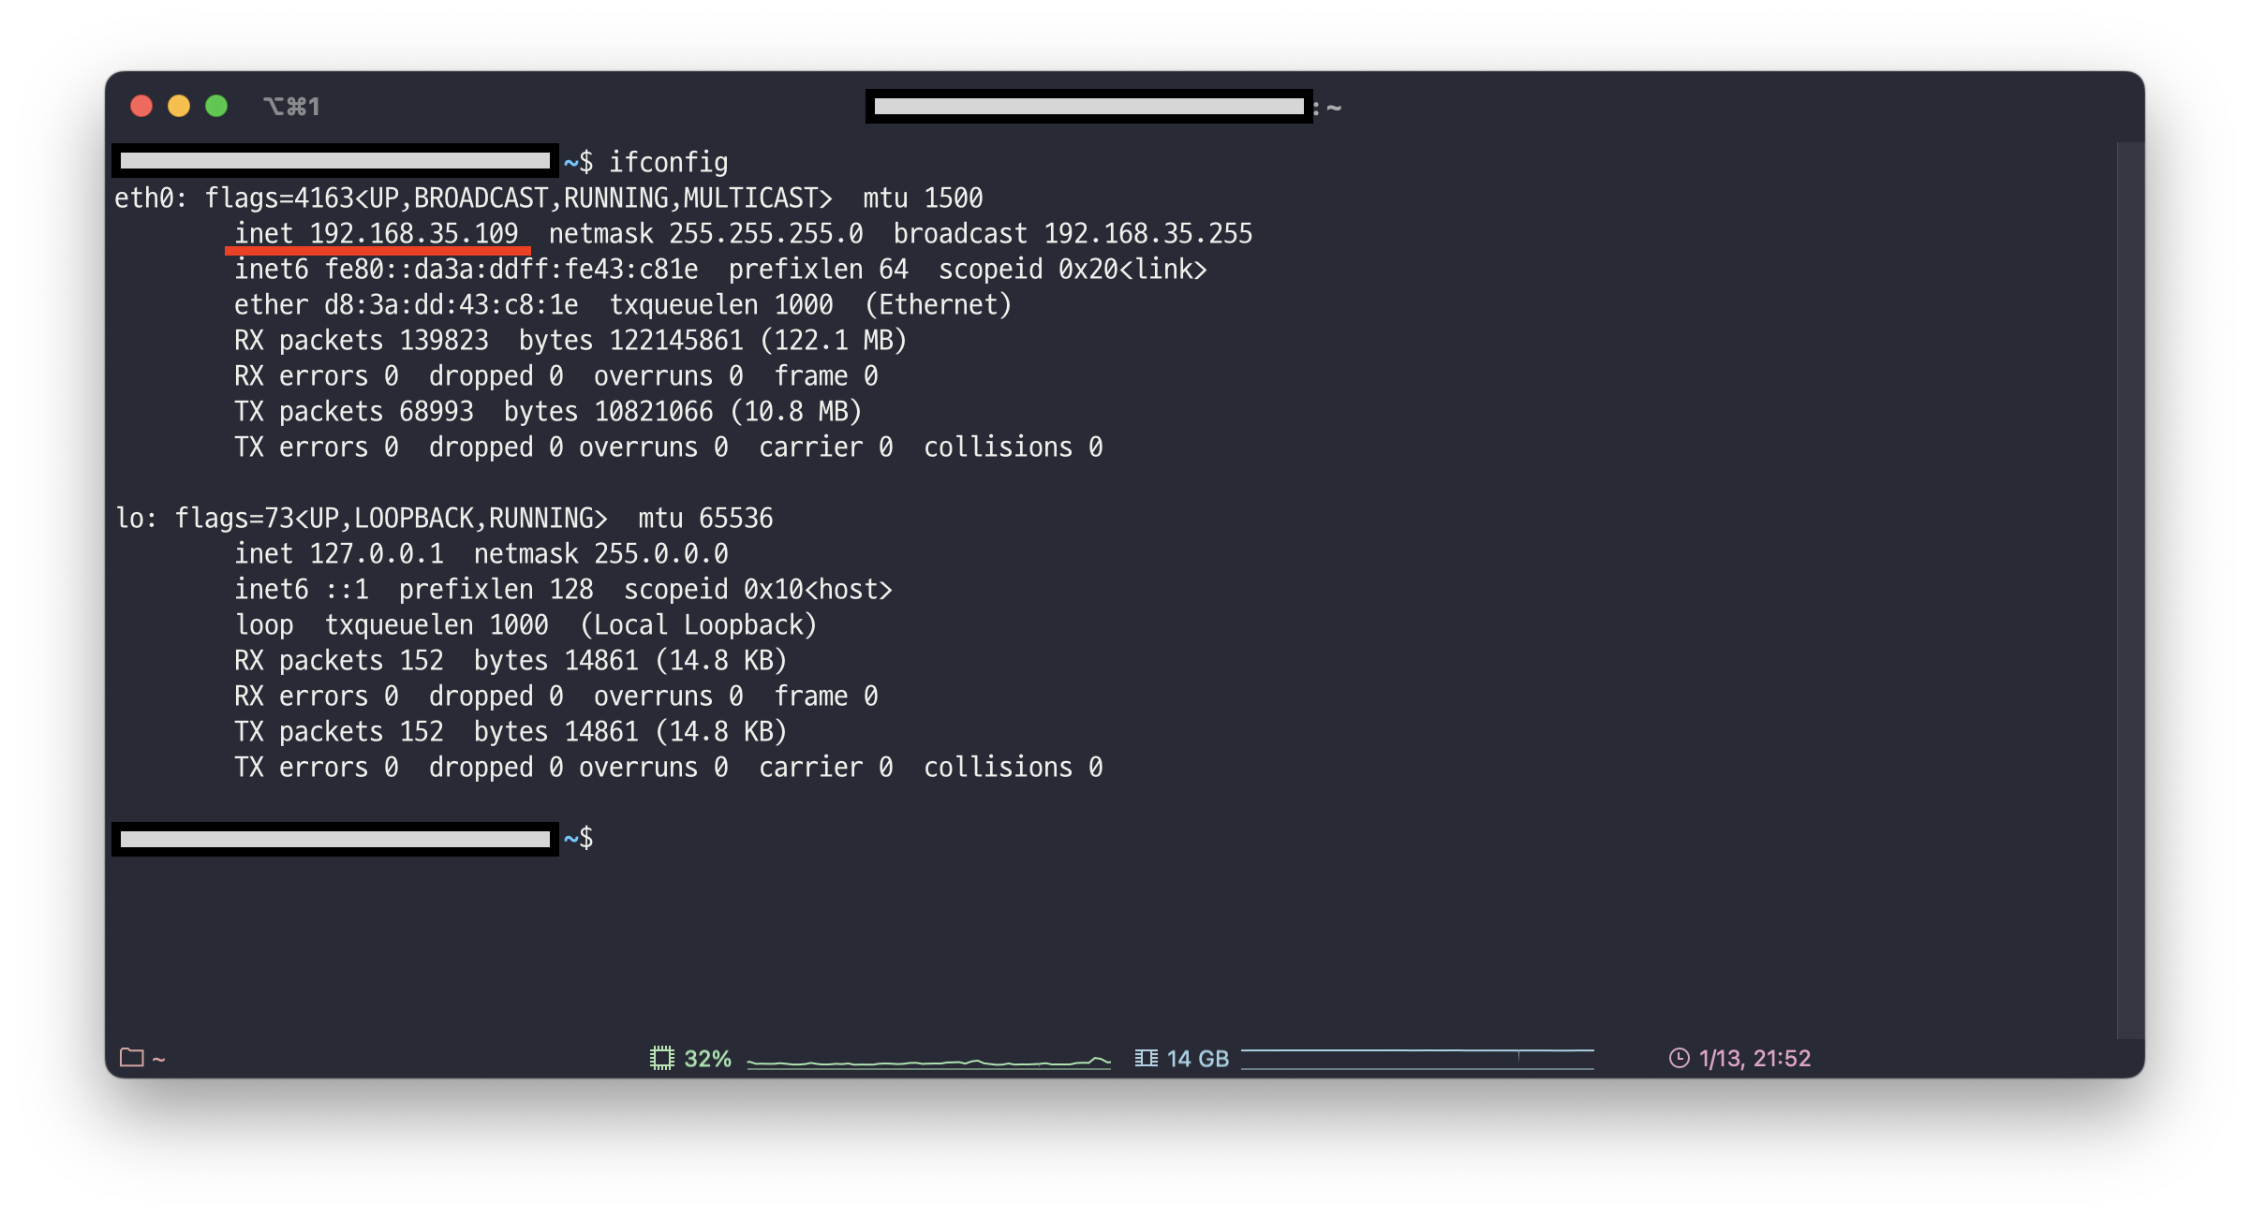
Task: Click the ⌥⌘1 window shortcut label
Action: point(291,107)
